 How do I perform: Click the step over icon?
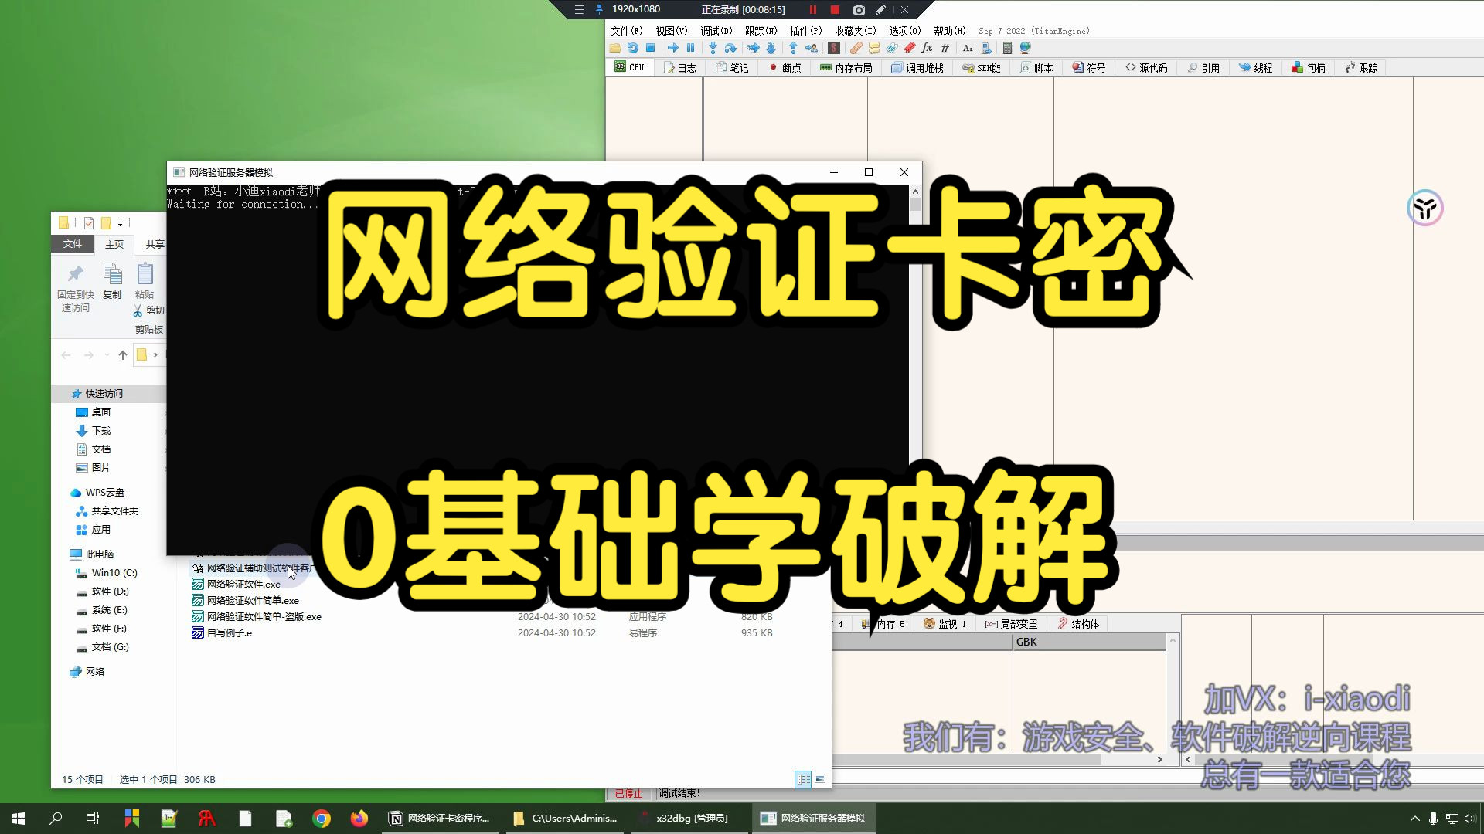point(730,48)
